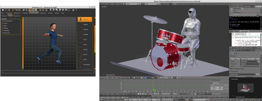The height and width of the screenshot is (101, 262).
Task: Open the Display Image Editor dropdown in Render panel
Action: 249,61
